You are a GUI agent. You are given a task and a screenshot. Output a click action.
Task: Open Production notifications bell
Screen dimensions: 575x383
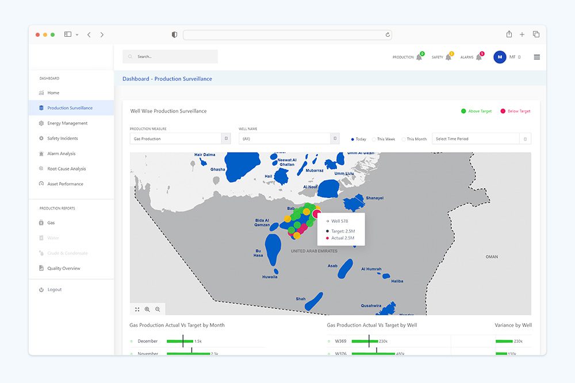click(x=419, y=57)
